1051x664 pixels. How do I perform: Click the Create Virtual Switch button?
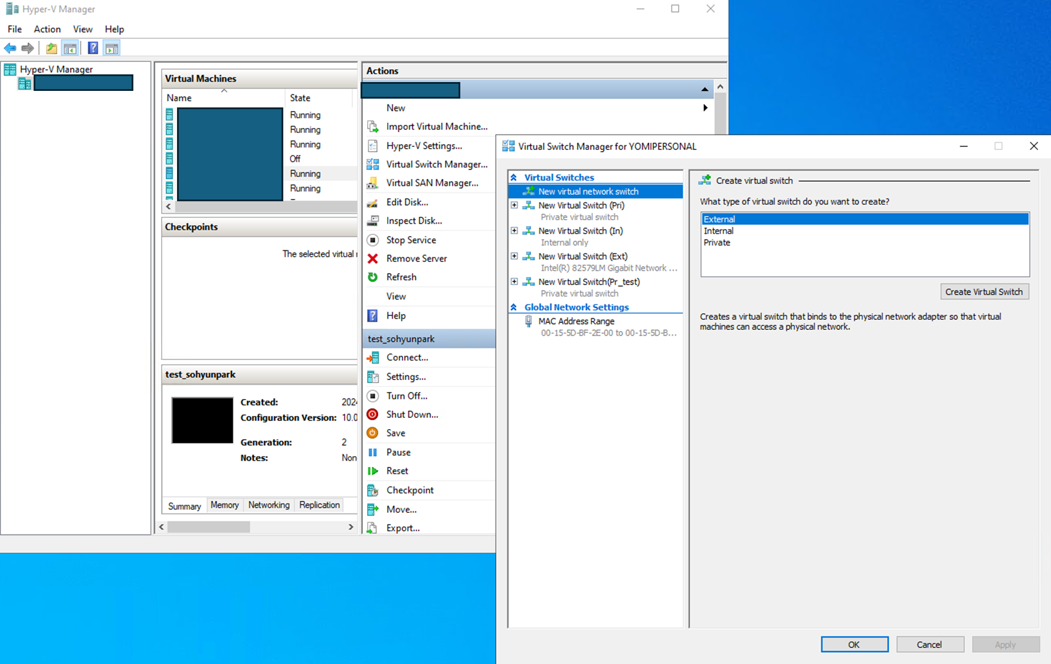coord(984,292)
